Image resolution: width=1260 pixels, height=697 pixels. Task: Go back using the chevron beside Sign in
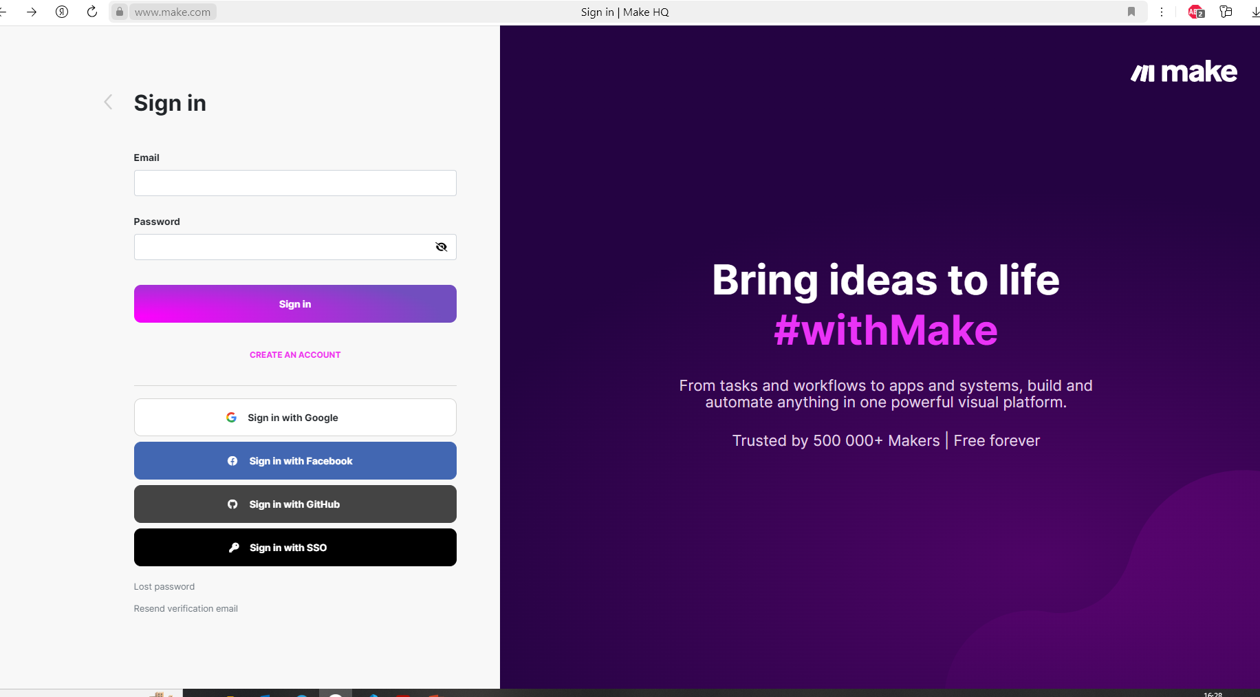(108, 103)
